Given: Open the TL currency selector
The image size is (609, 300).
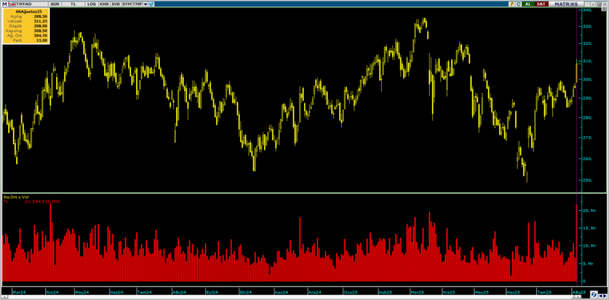Looking at the screenshot, I should 73,4.
